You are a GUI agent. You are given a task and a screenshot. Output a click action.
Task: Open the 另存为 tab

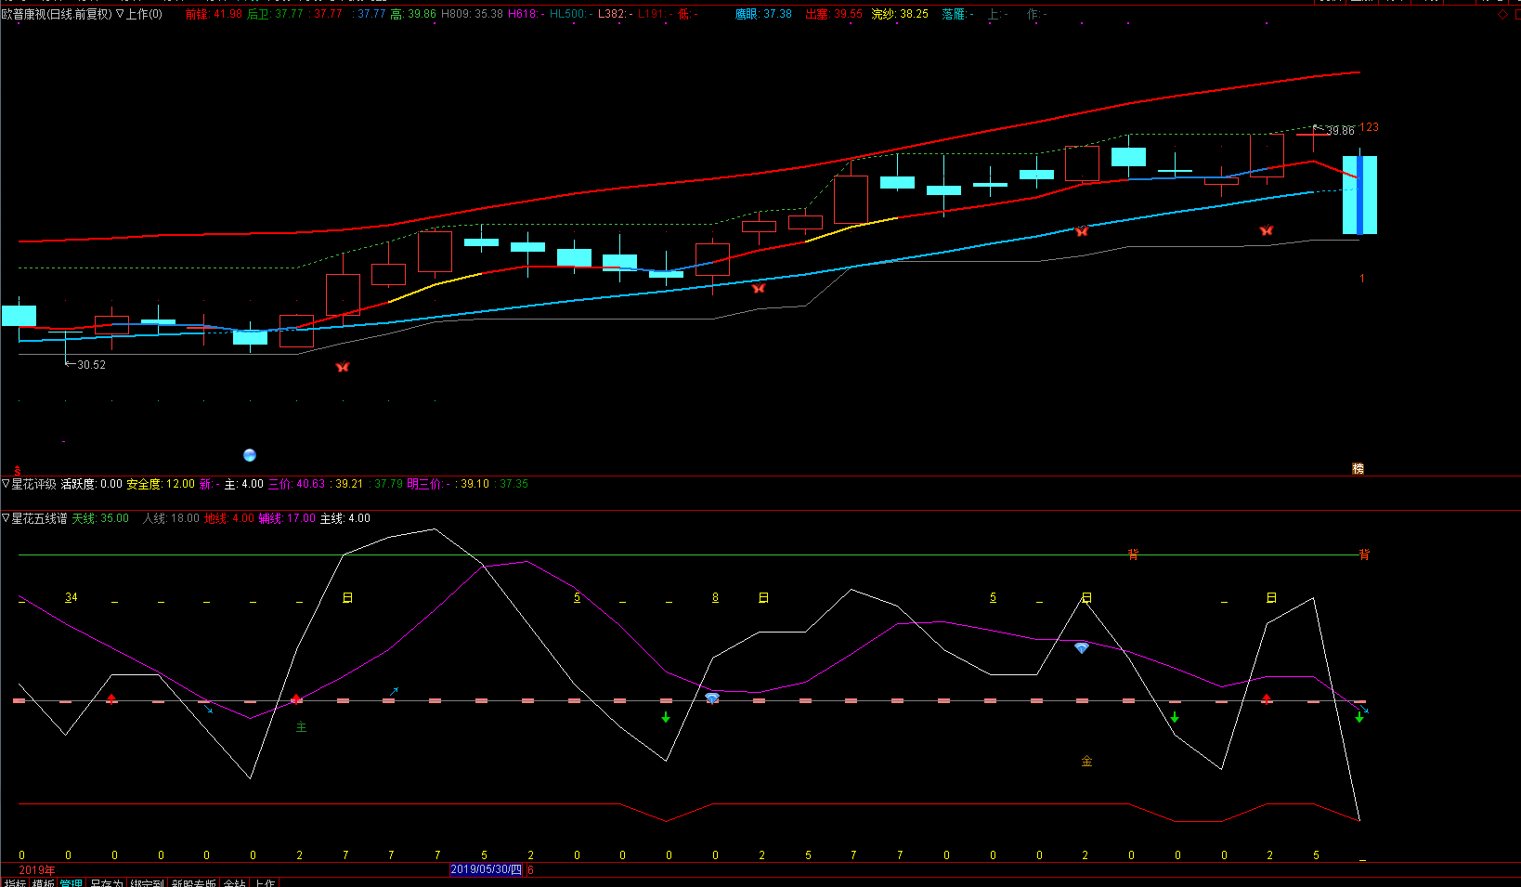click(106, 882)
